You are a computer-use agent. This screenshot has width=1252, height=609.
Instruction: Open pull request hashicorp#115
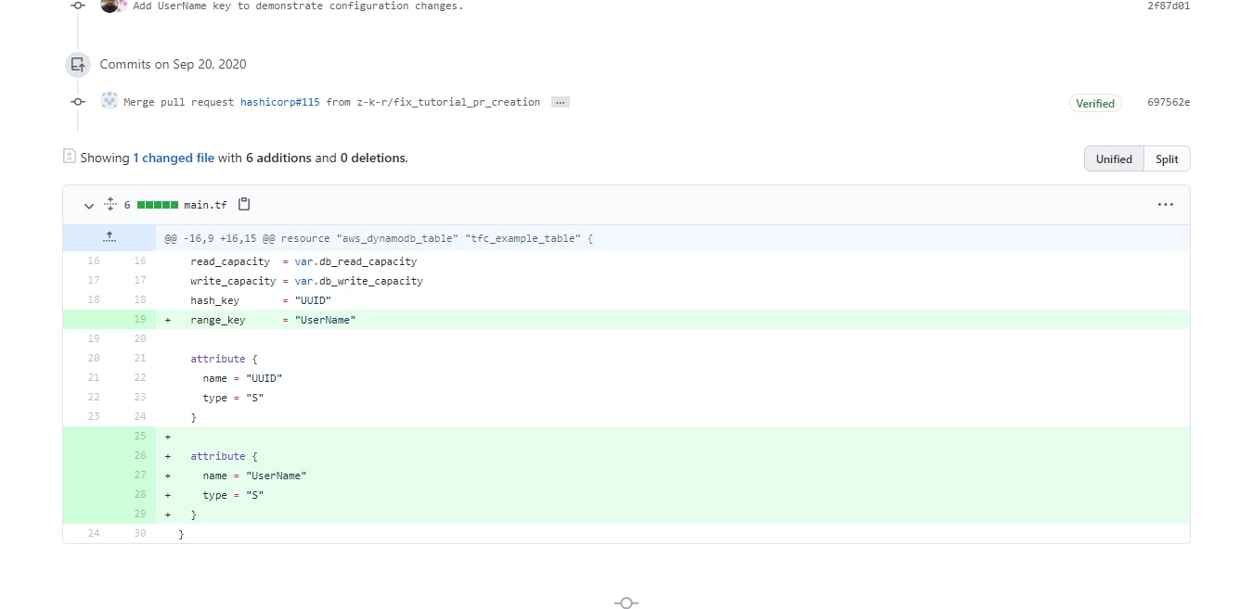click(279, 102)
